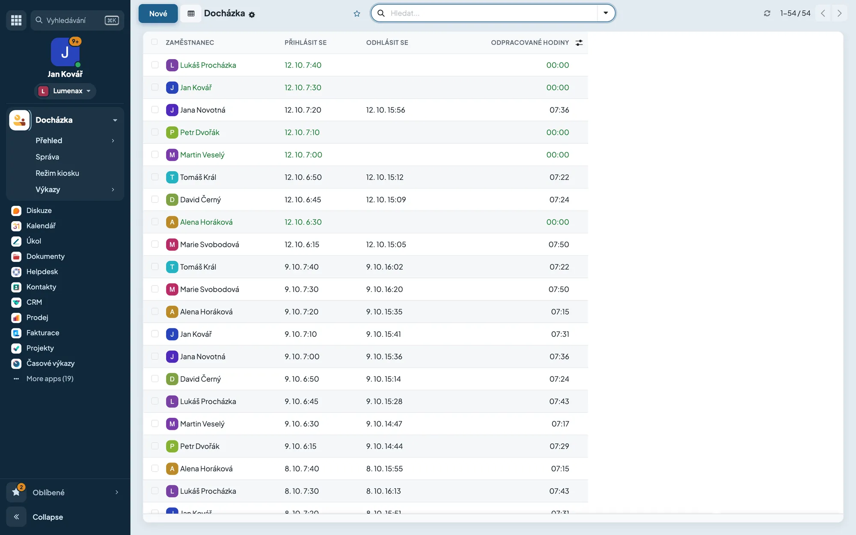Click Jan Kovář user avatar
Viewport: 856px width, 535px height.
[x=65, y=52]
